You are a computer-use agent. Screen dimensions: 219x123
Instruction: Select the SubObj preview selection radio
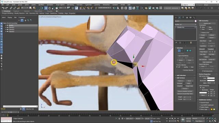182,67
